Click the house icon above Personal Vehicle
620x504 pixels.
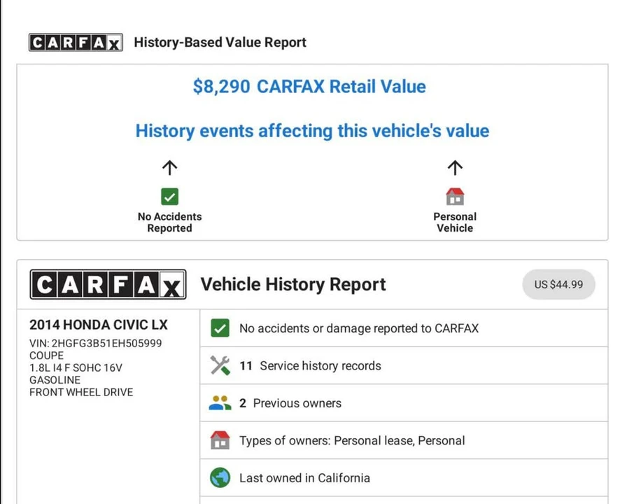(x=455, y=197)
